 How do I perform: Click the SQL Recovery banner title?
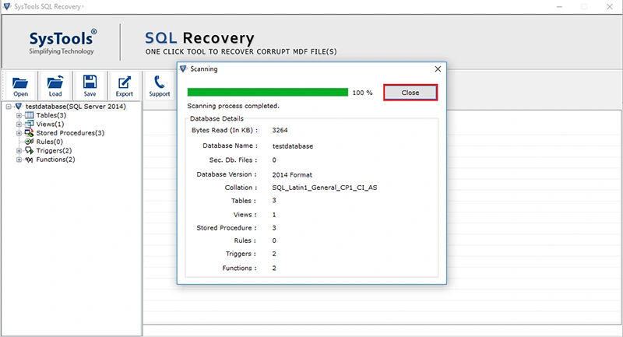point(199,38)
